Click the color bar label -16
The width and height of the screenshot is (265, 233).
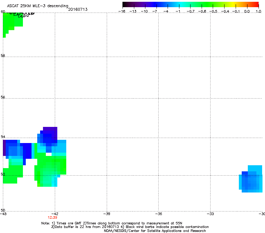point(122,11)
